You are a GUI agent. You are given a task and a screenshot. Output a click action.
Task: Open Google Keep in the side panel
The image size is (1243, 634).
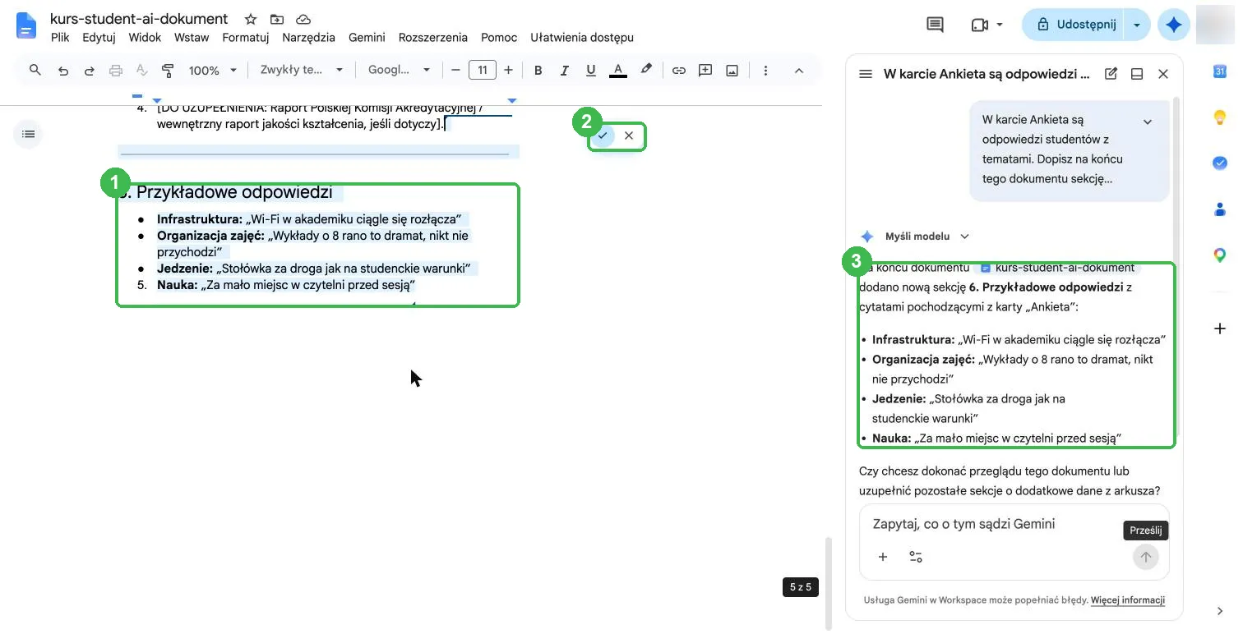[1220, 118]
